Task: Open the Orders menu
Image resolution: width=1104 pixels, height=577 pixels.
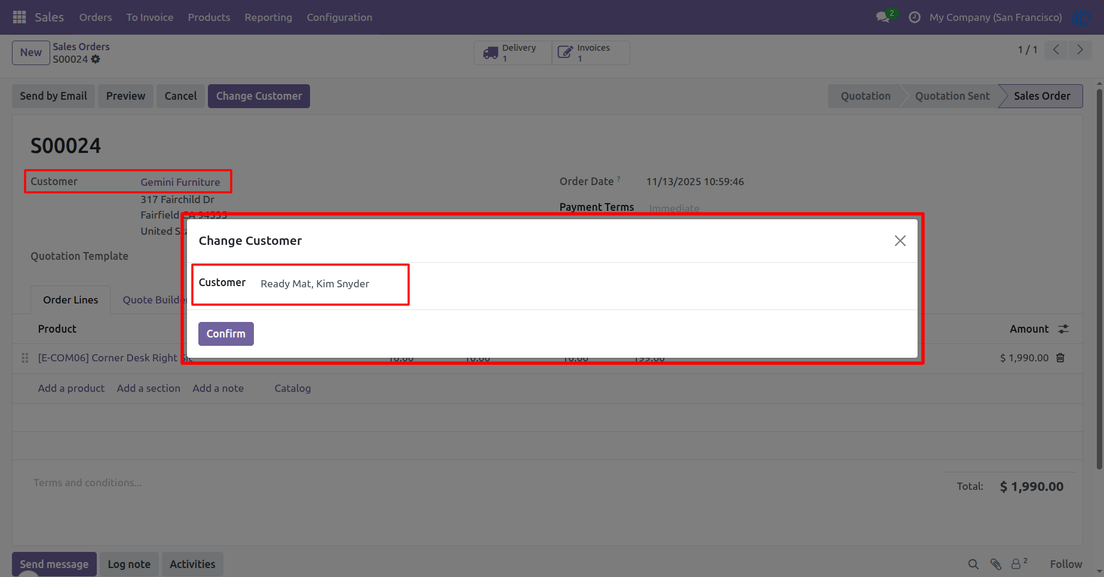Action: (96, 17)
